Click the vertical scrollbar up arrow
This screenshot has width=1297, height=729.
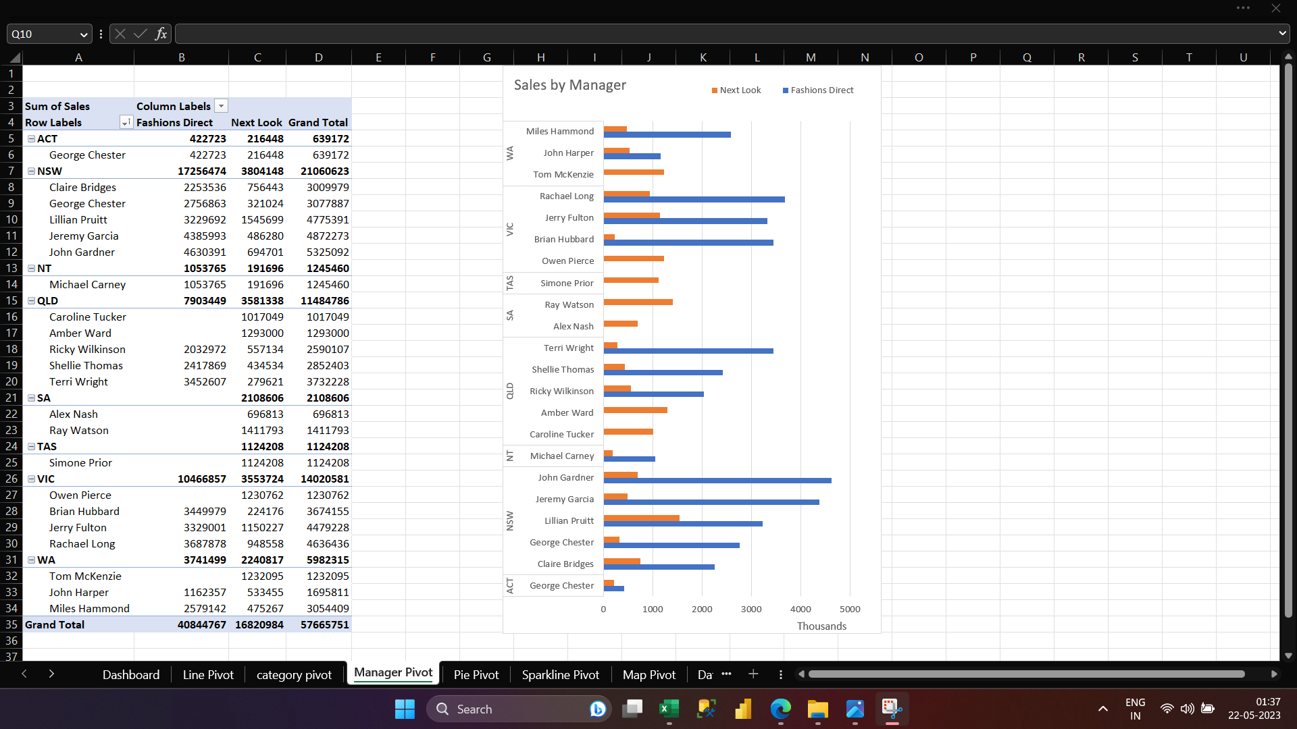click(1288, 56)
